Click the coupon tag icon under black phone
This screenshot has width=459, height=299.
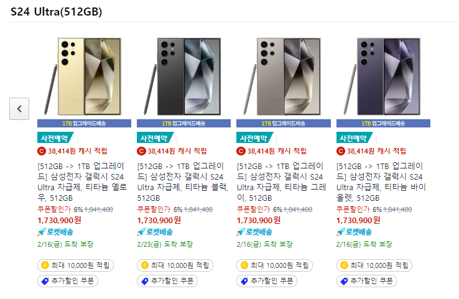pyautogui.click(x=145, y=281)
